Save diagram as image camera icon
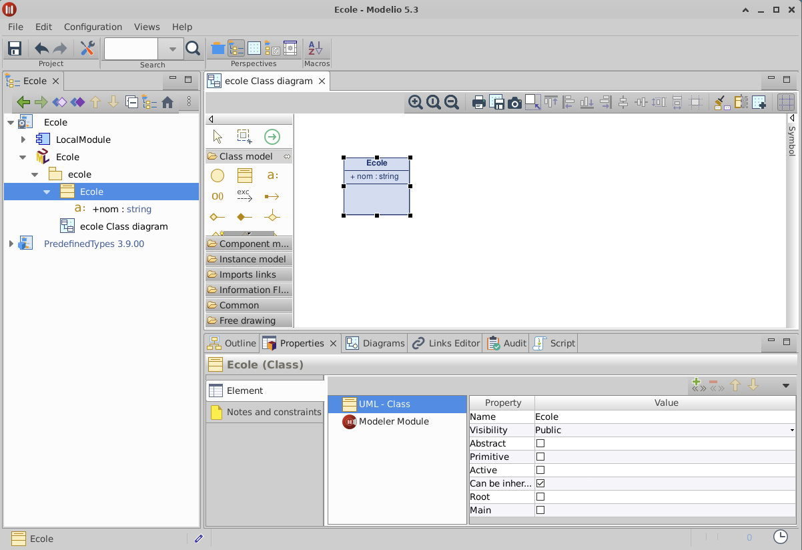 514,102
